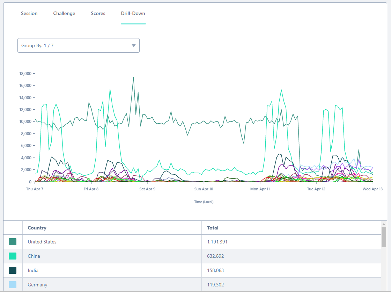
Task: Toggle visibility of the India series
Action: coord(13,270)
